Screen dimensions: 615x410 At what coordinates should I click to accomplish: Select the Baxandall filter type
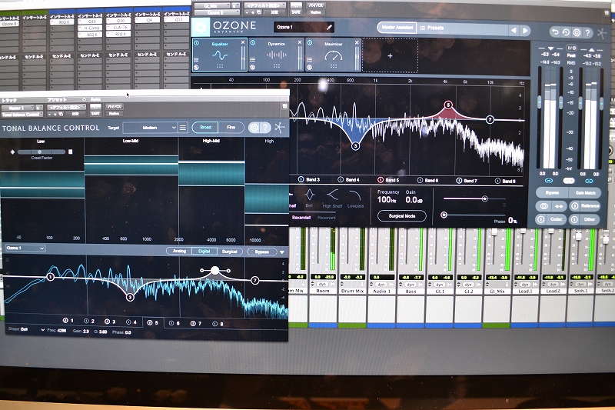(301, 218)
